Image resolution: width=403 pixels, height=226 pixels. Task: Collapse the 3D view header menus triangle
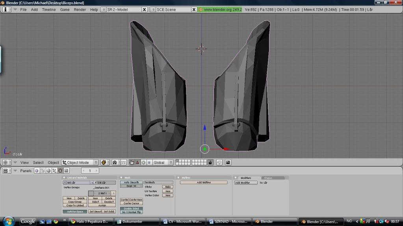click(15, 162)
